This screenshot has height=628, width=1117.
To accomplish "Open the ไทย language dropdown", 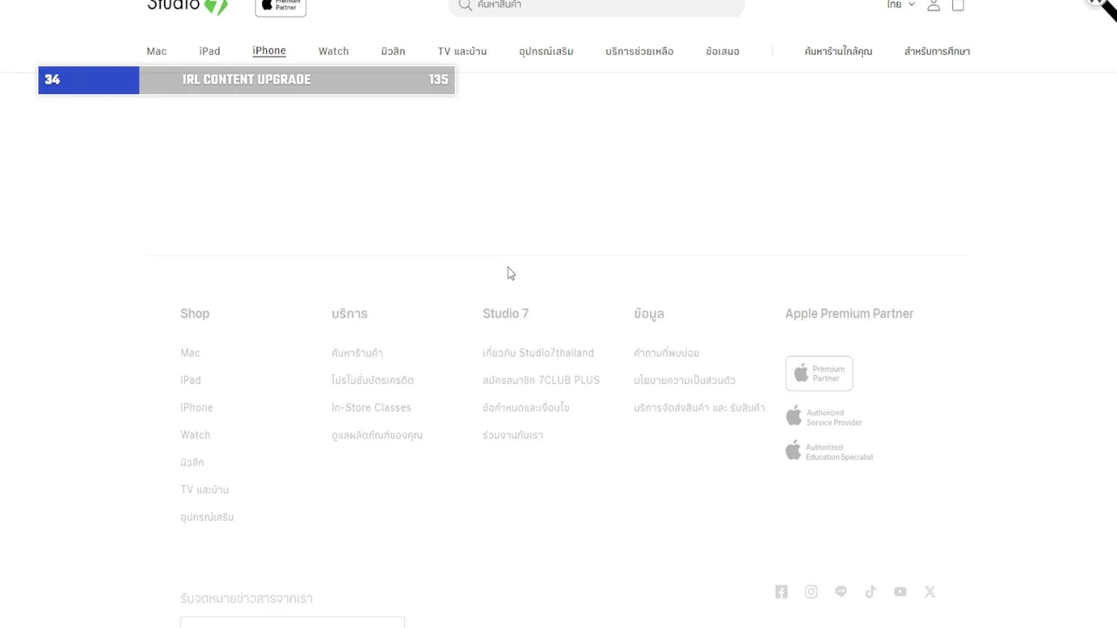I will coord(901,5).
